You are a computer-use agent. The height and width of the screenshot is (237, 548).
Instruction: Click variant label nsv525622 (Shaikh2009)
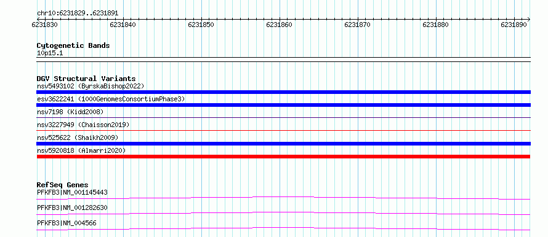tap(78, 138)
